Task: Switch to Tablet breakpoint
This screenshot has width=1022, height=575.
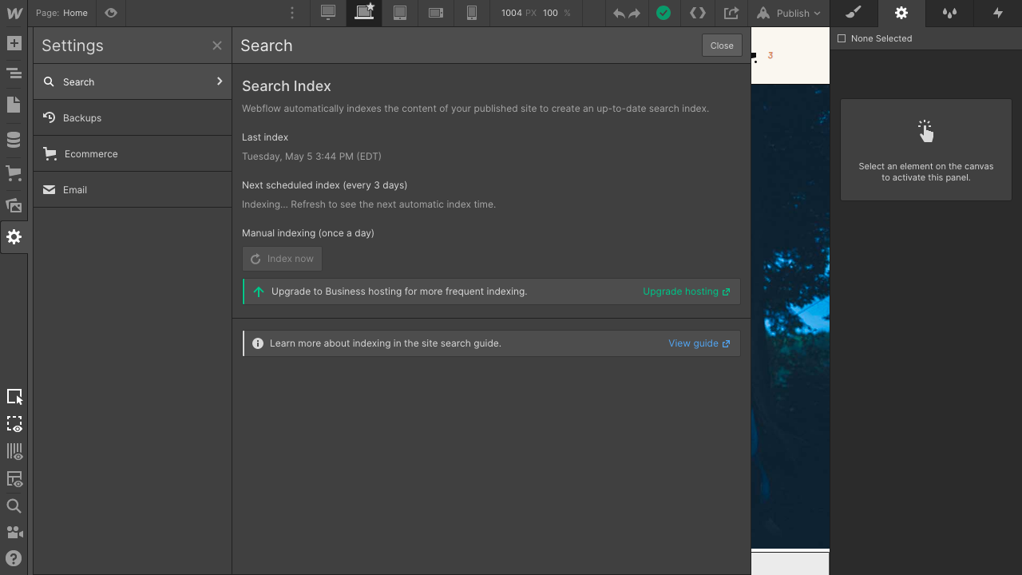Action: (400, 13)
